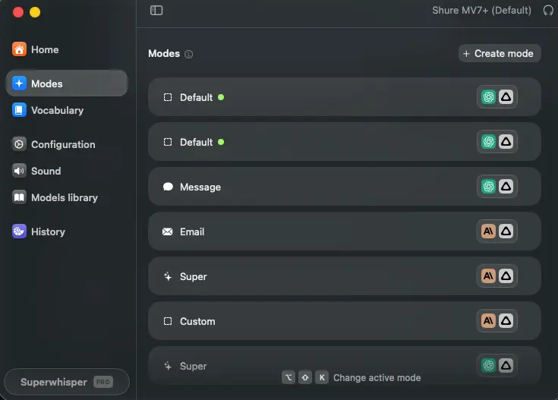Click the orange Home house icon

(x=19, y=49)
